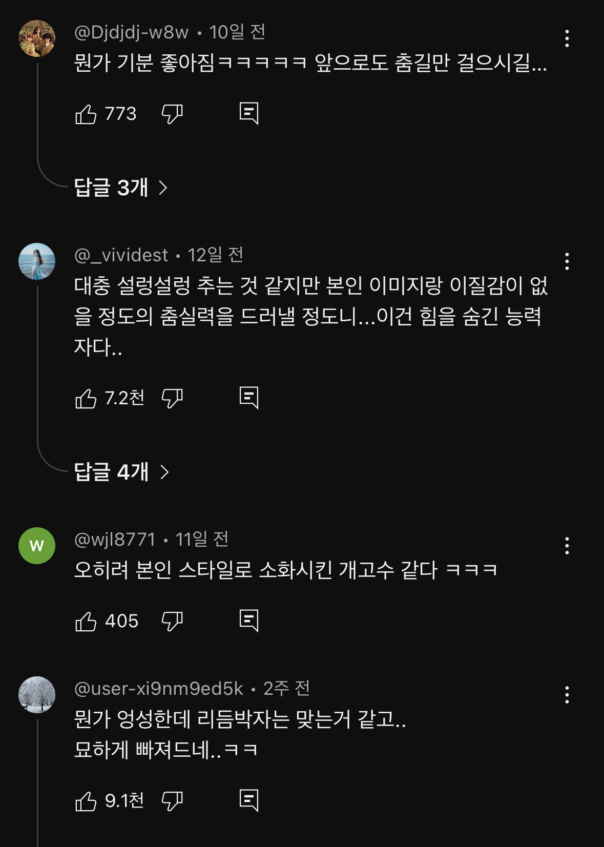Open the @_vividest channel username link
Image resolution: width=604 pixels, height=847 pixels.
click(121, 255)
